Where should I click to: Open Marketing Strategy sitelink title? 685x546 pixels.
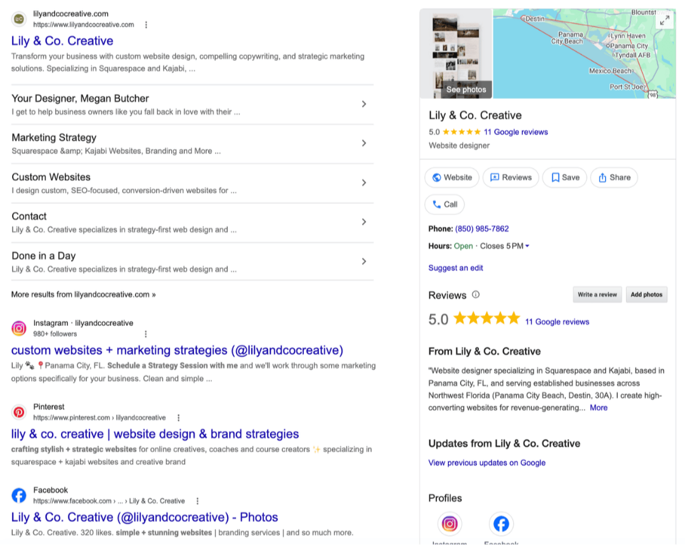(x=54, y=138)
